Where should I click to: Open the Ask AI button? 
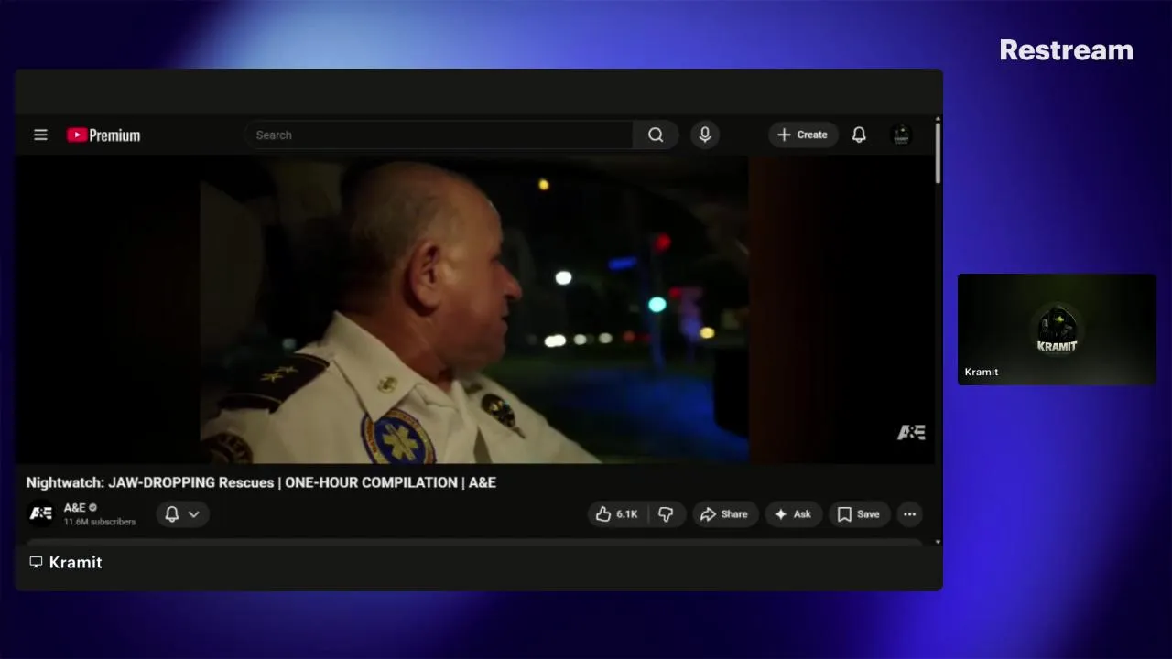point(793,514)
